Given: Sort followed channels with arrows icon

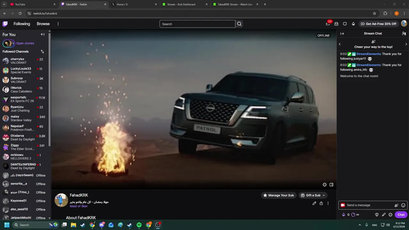Looking at the screenshot, I should [x=42, y=51].
